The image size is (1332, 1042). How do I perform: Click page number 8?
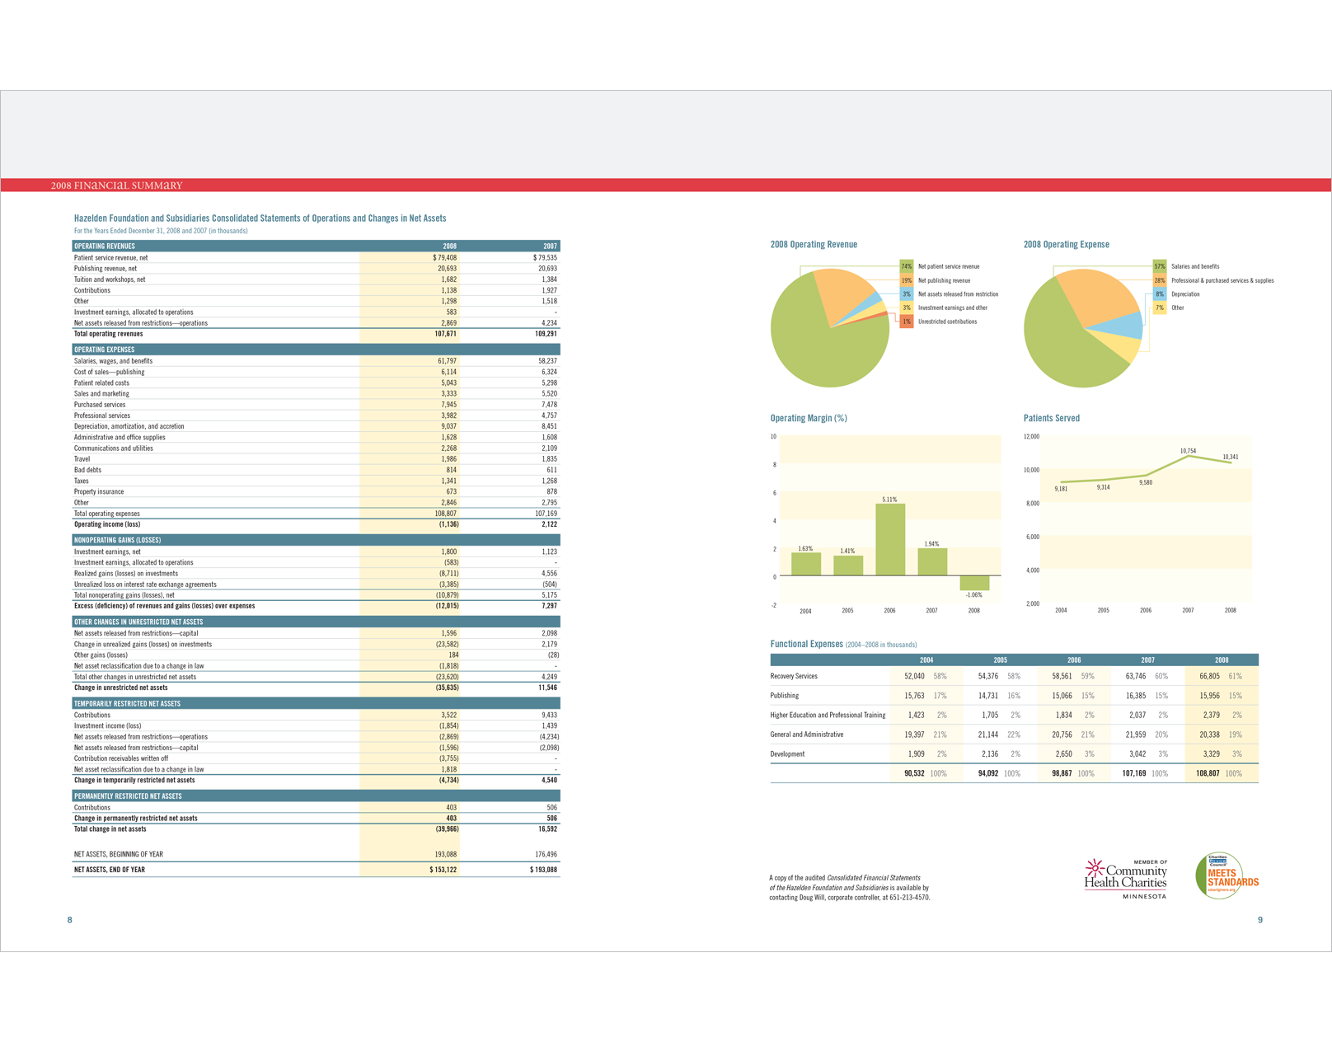tap(69, 920)
